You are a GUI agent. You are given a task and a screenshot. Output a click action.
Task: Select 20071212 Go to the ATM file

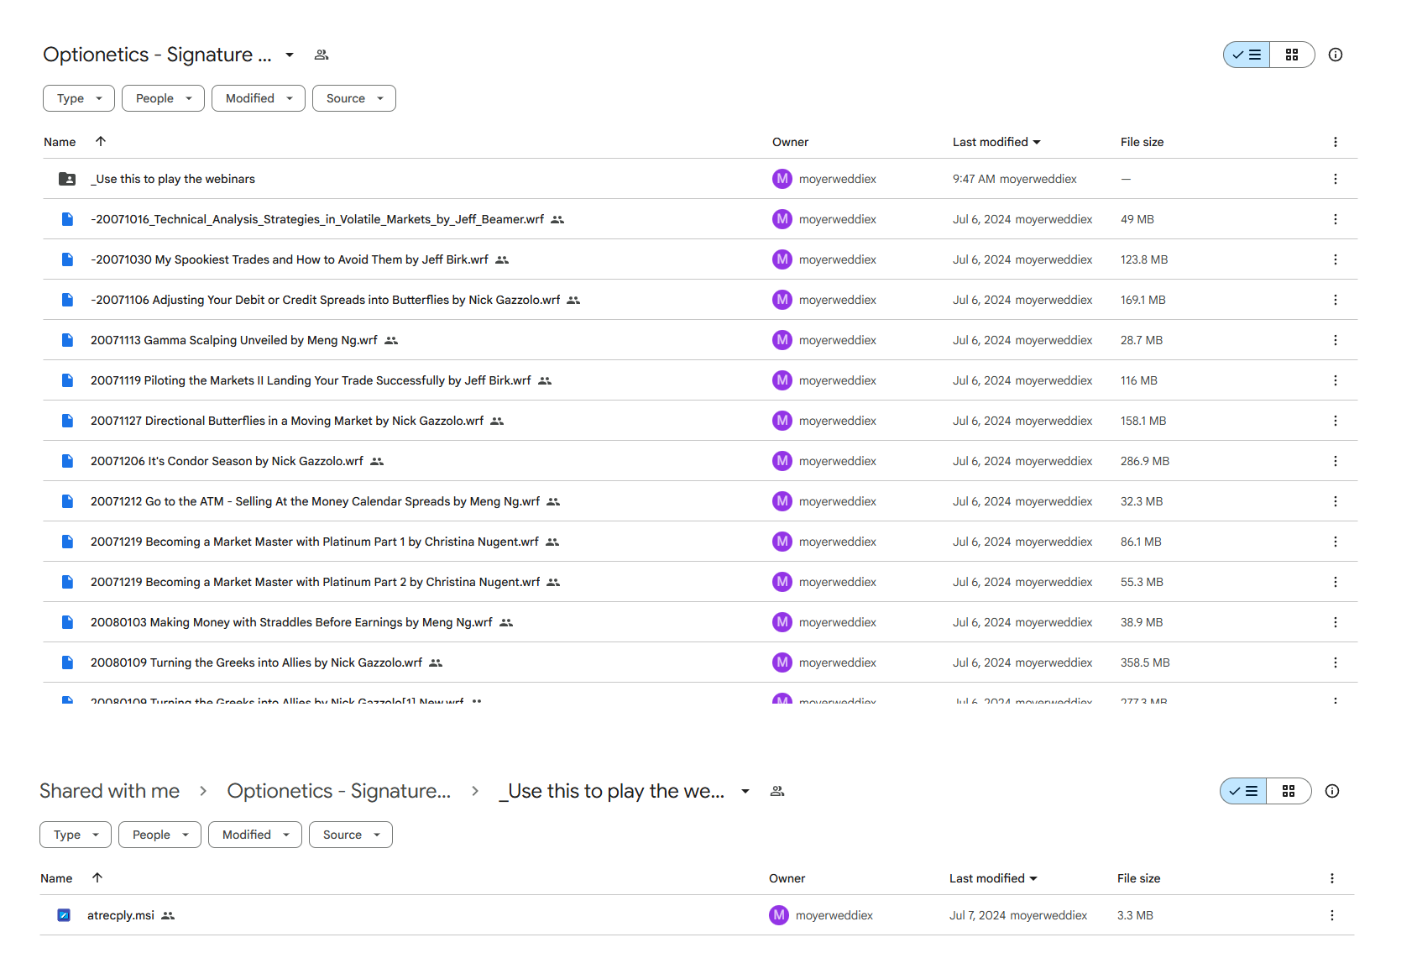(700, 501)
